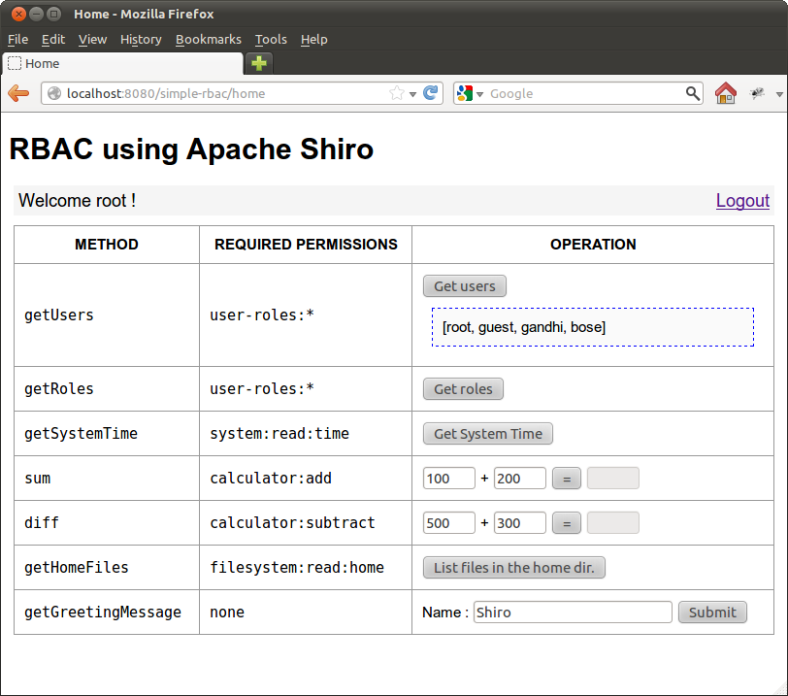
Task: Reload the page using the refresh icon
Action: (x=431, y=94)
